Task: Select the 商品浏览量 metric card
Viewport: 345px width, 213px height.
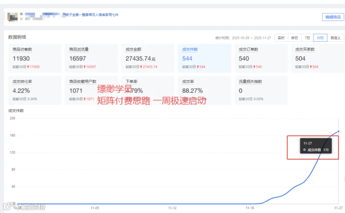Action: [x=91, y=58]
